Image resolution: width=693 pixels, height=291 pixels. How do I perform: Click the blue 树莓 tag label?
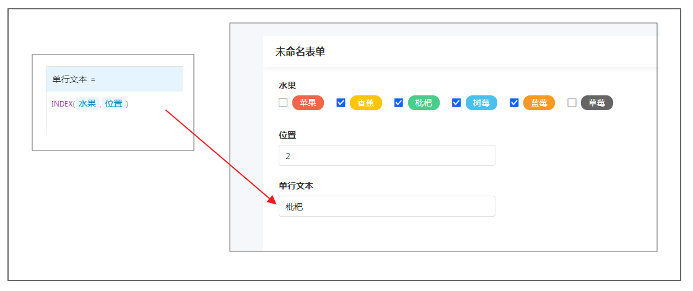(x=481, y=103)
